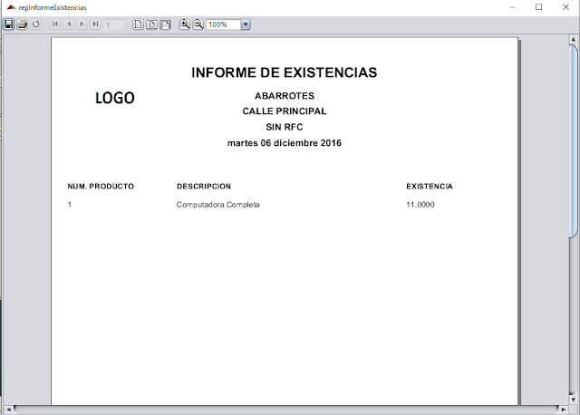Open the zoom percentage dropdown arrow

(x=246, y=24)
